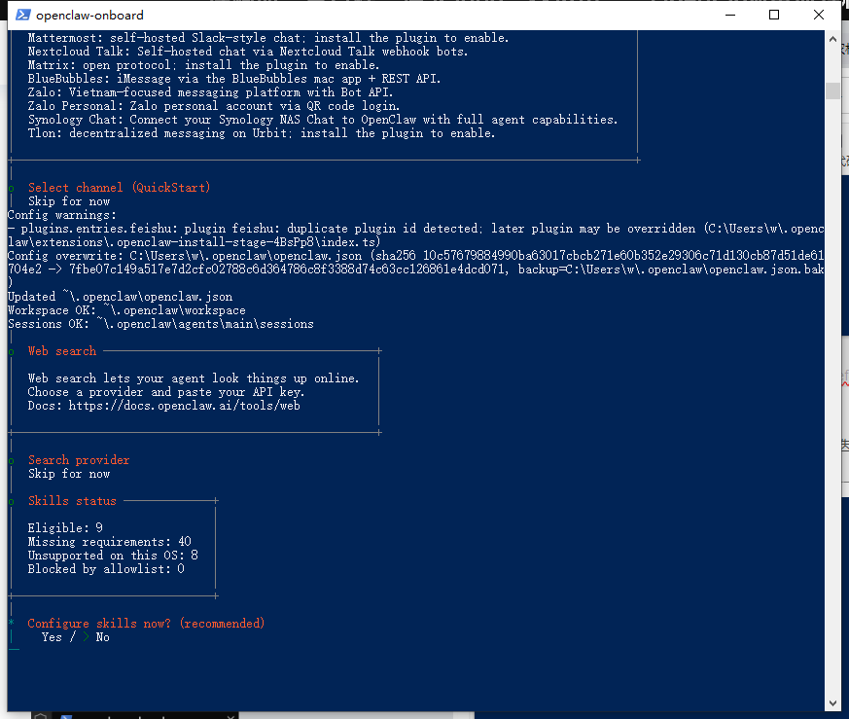This screenshot has width=849, height=719.
Task: Click the "Config overwrite" log line
Action: click(416, 270)
